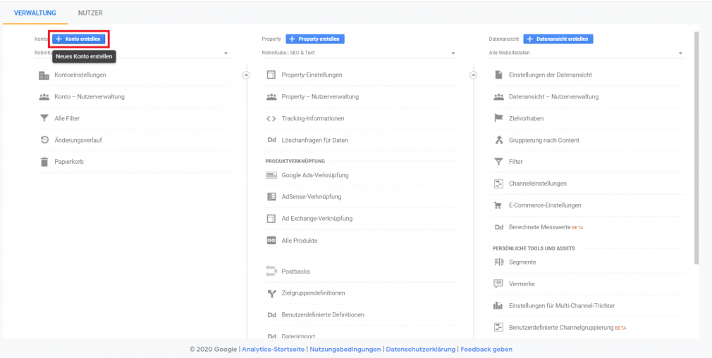The width and height of the screenshot is (712, 358).
Task: Open Löschanfragen für Daten entry
Action: pyautogui.click(x=314, y=141)
